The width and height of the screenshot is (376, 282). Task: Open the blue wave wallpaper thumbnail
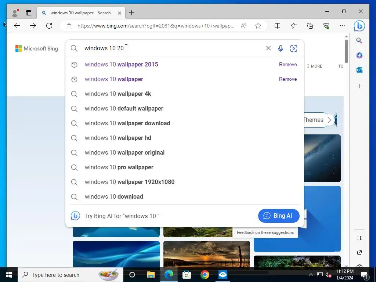pyautogui.click(x=116, y=254)
